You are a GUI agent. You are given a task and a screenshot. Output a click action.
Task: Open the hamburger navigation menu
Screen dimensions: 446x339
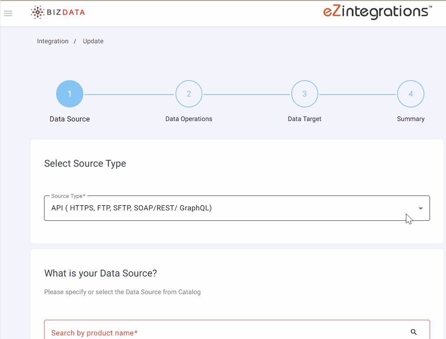[x=8, y=13]
